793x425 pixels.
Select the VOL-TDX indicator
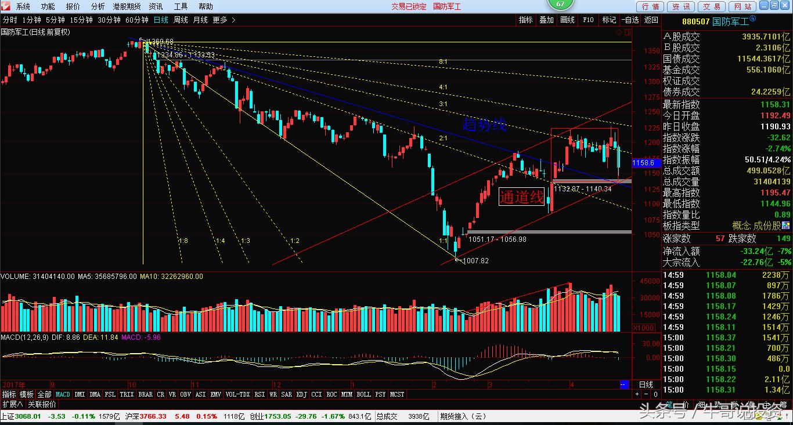238,394
